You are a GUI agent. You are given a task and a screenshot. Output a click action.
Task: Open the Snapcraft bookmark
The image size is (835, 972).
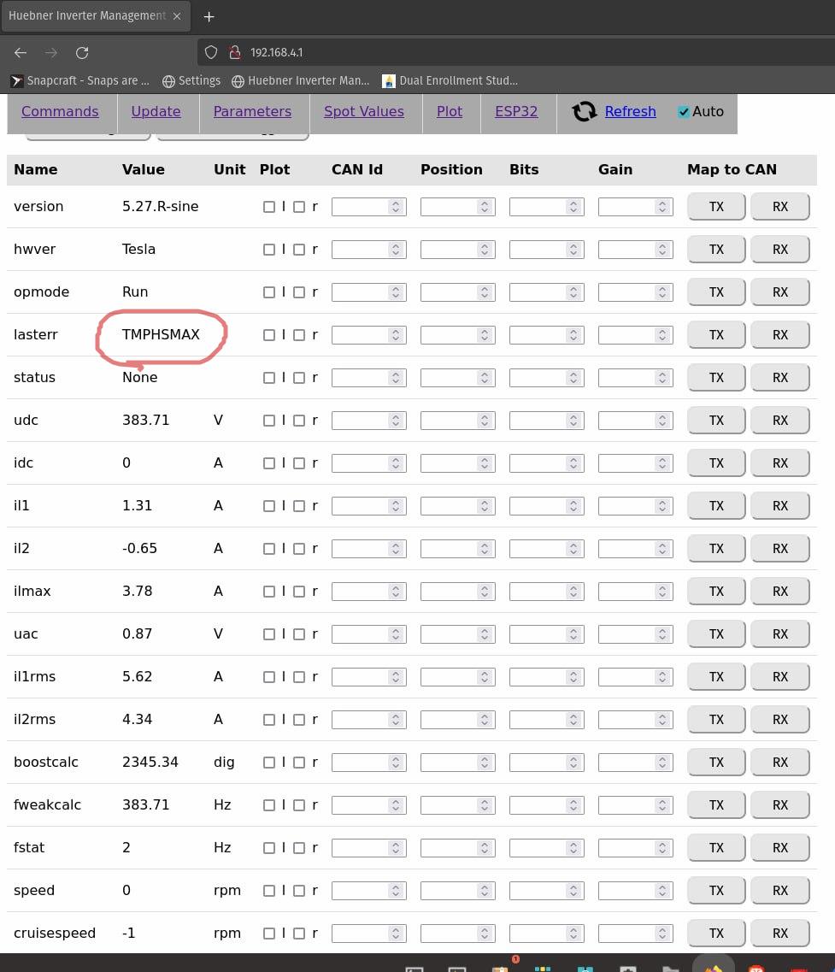click(x=79, y=80)
